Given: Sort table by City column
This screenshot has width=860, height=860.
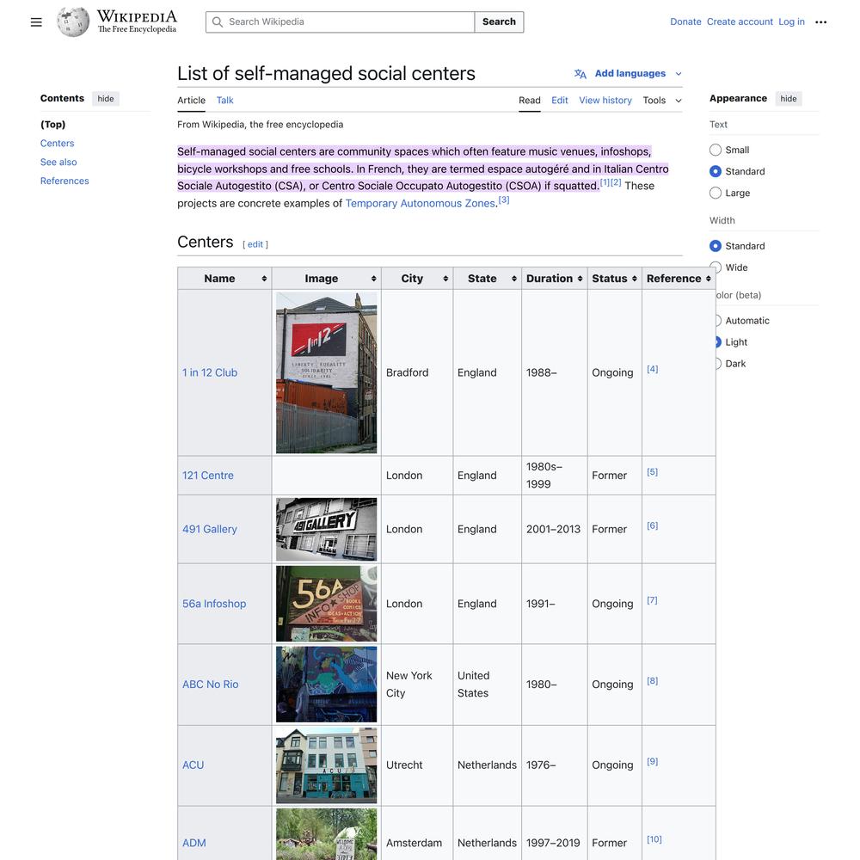Looking at the screenshot, I should click(x=445, y=279).
